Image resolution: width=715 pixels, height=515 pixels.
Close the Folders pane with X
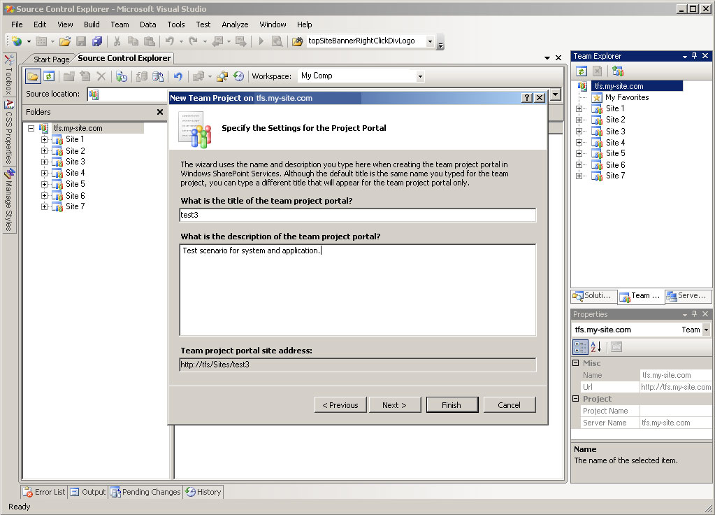[x=160, y=112]
